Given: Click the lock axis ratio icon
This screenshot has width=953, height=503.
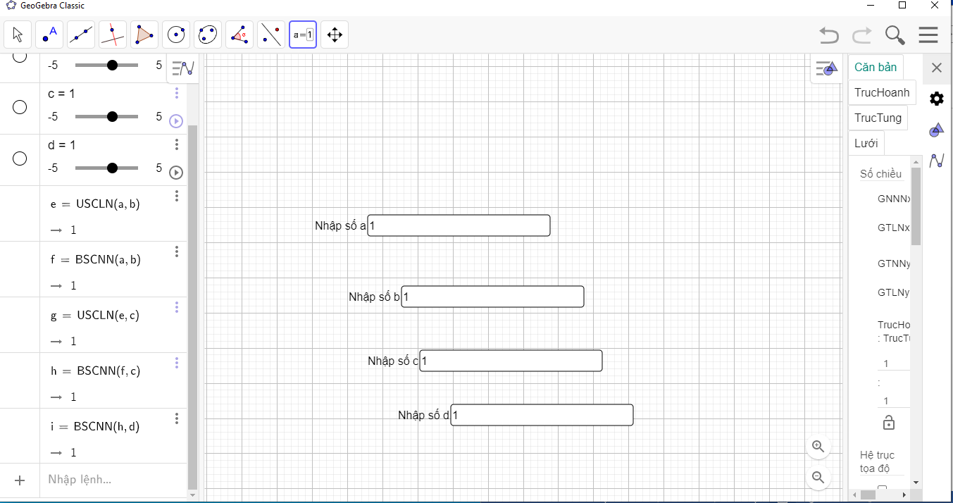Looking at the screenshot, I should tap(889, 423).
